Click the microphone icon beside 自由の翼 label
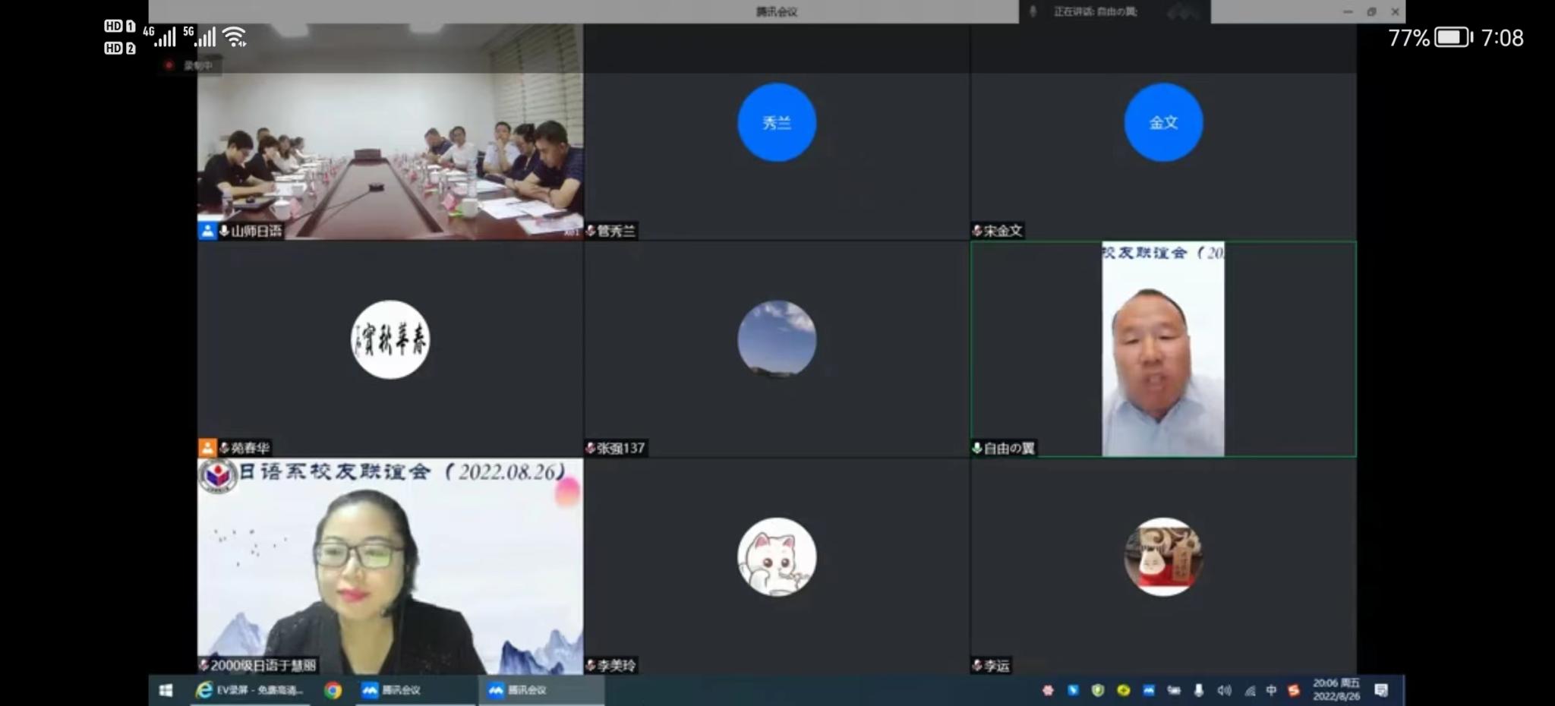This screenshot has width=1555, height=706. click(x=976, y=448)
